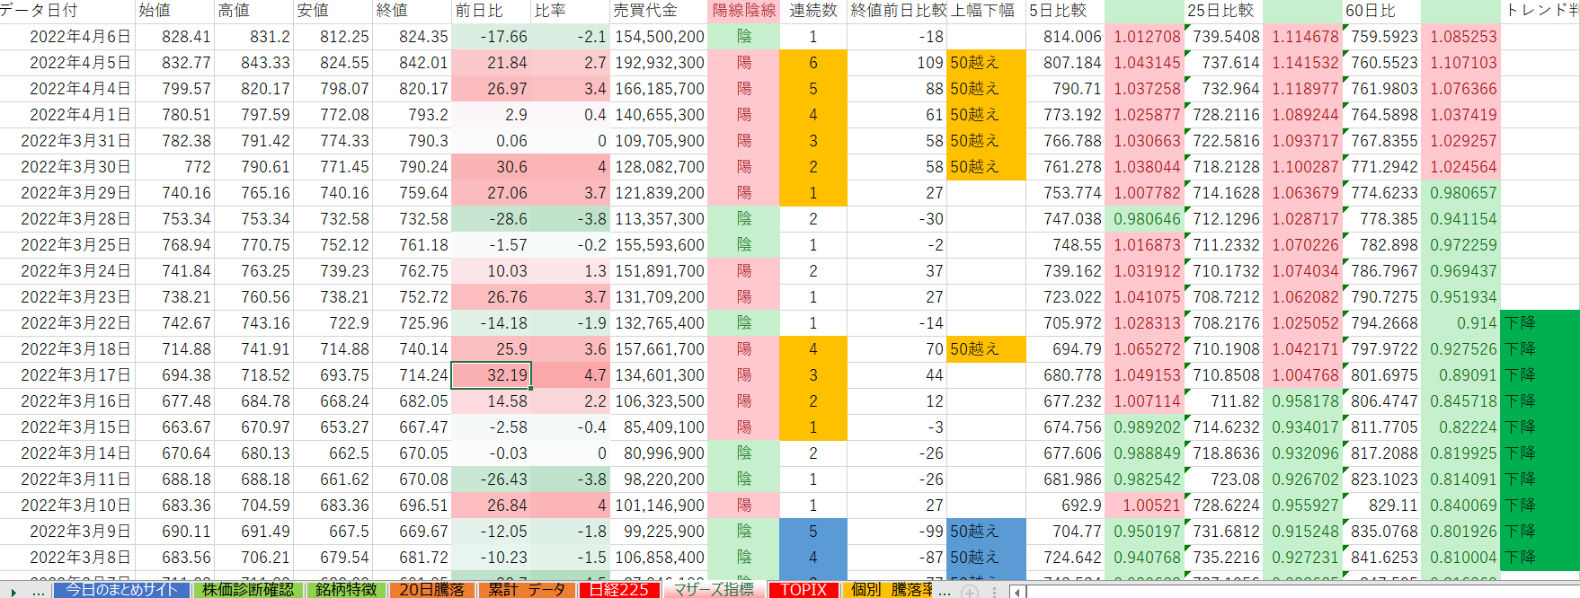
Task: Click the new sheet plus icon
Action: pos(970,591)
